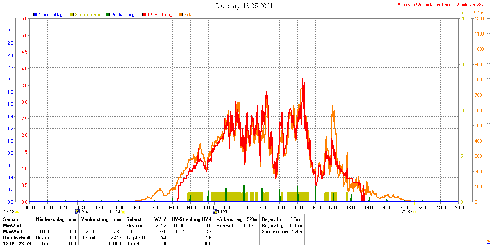Viewport: 490px width, 245px height.
Task: Click the sunrise sun icon at 05:14
Action: tap(122, 211)
